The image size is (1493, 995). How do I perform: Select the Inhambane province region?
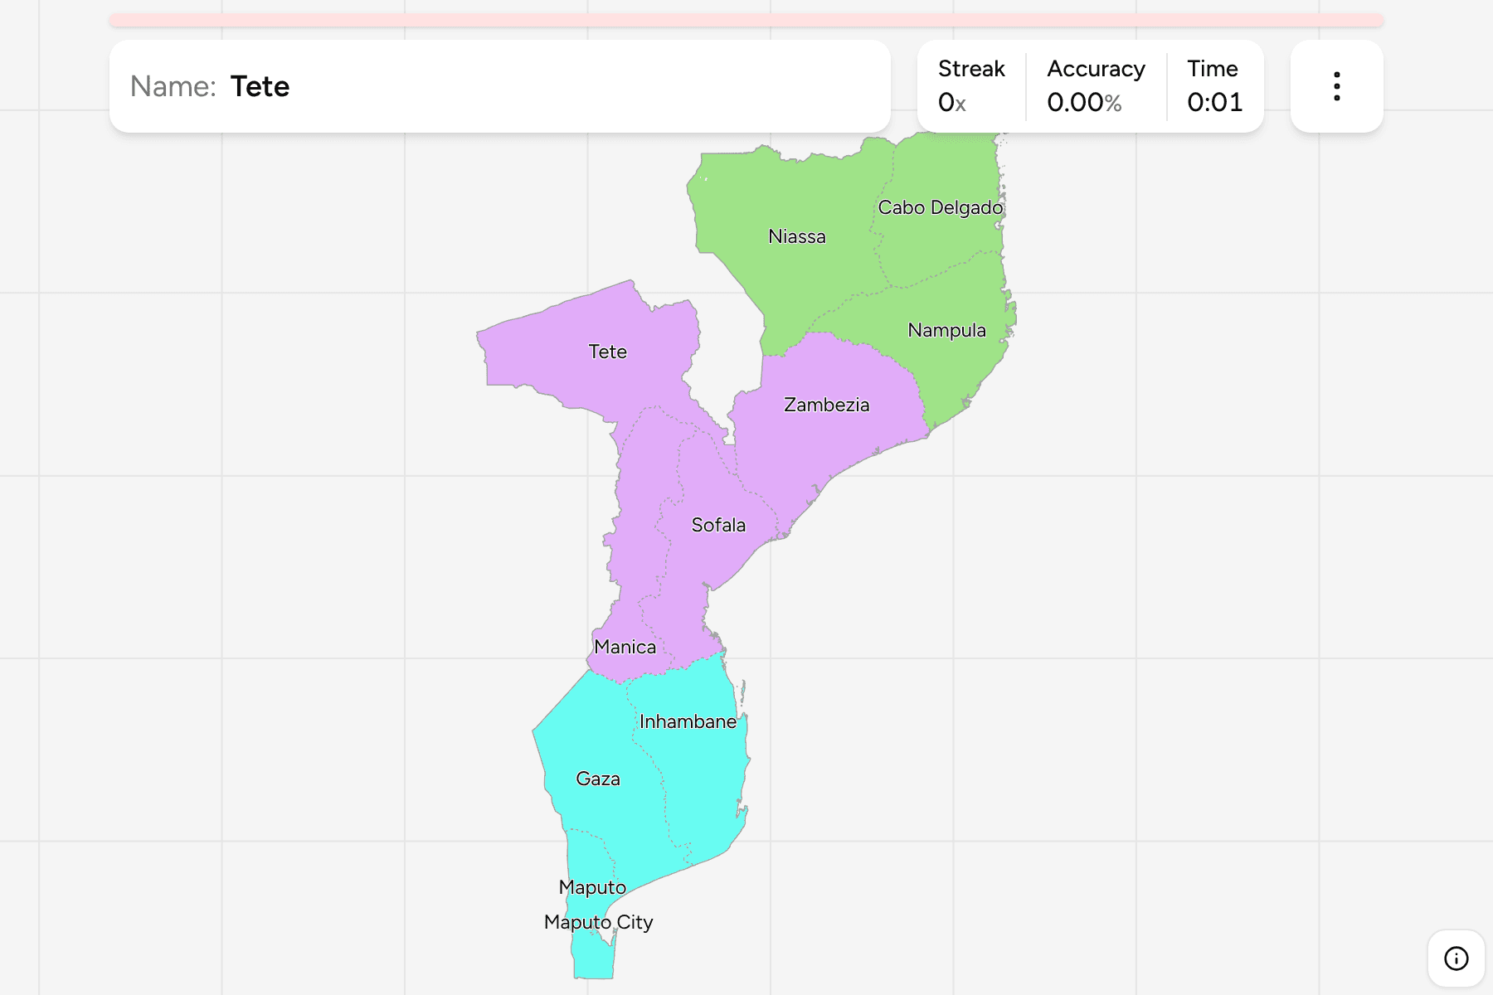coord(688,721)
